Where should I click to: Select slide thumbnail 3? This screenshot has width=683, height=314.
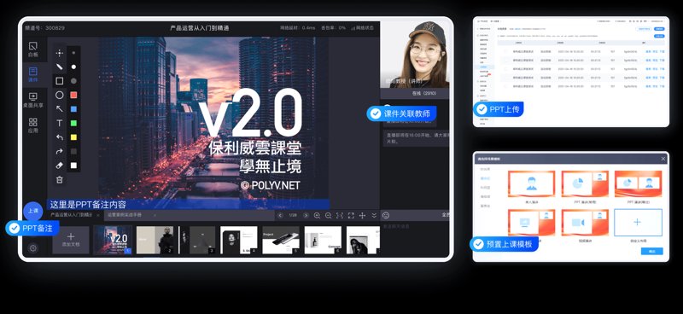pyautogui.click(x=197, y=240)
